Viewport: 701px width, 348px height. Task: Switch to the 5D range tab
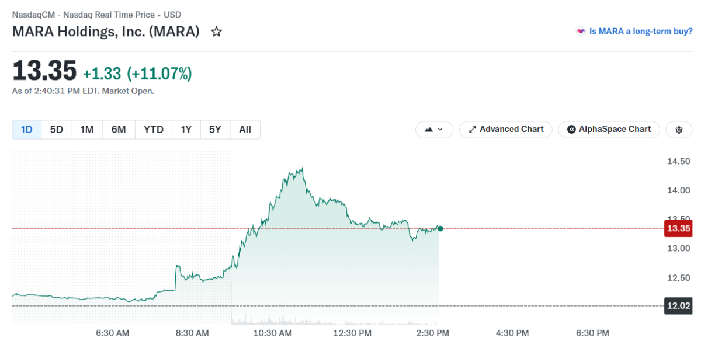click(x=57, y=130)
